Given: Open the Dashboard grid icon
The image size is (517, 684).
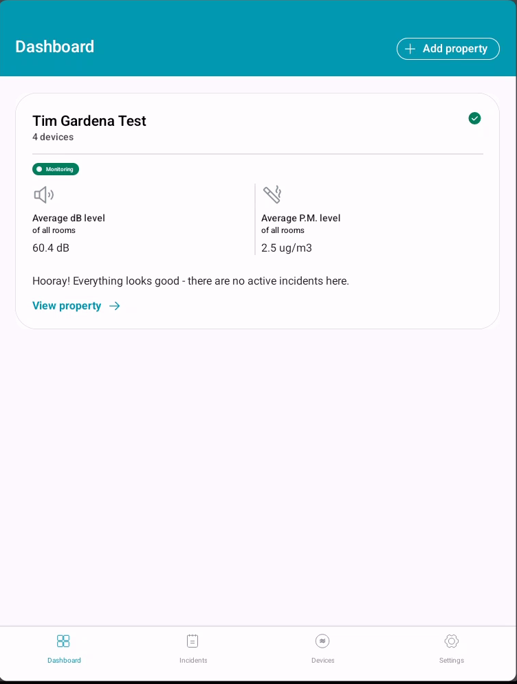Looking at the screenshot, I should pyautogui.click(x=63, y=641).
